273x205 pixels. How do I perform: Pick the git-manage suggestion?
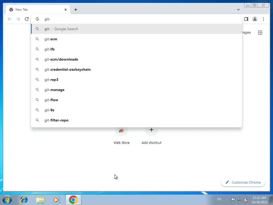coord(136,90)
